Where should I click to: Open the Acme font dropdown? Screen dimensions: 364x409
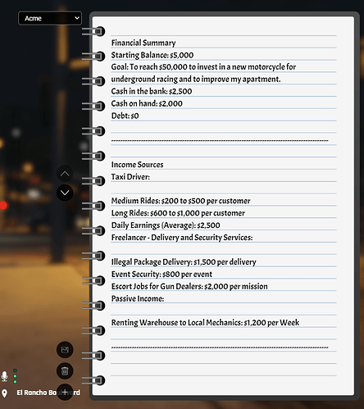click(x=50, y=18)
